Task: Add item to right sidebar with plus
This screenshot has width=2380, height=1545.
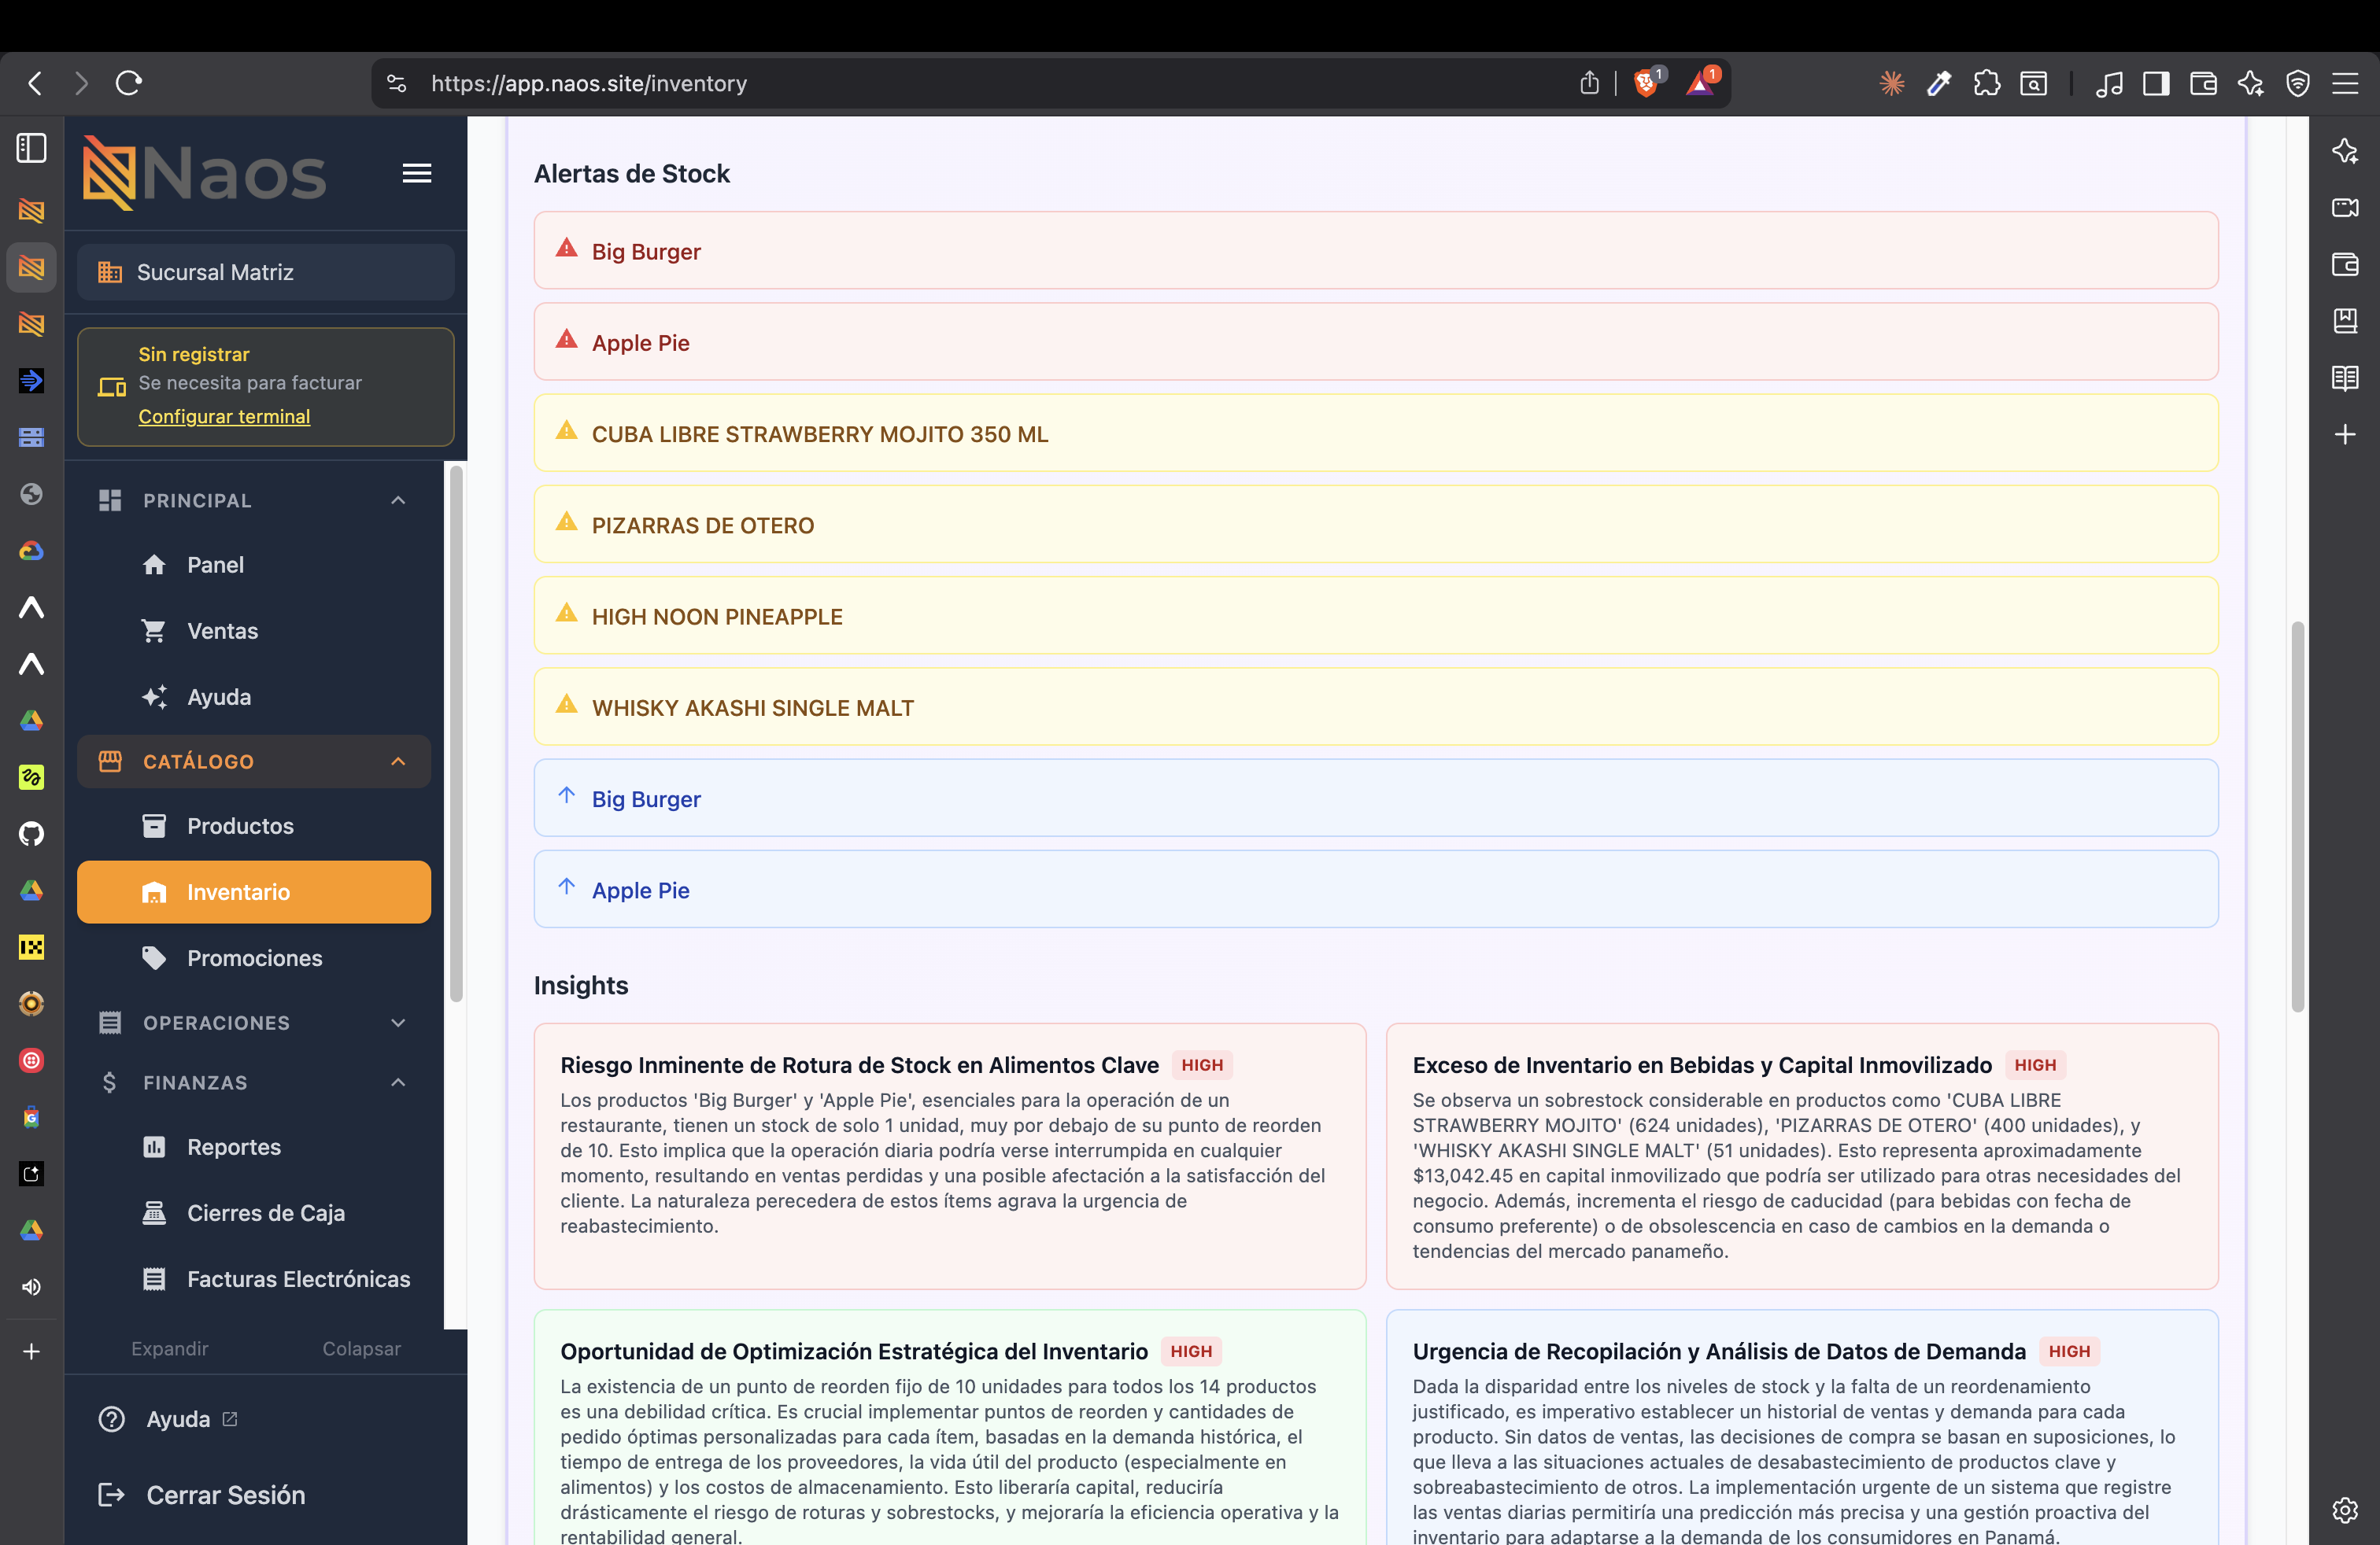Action: point(2345,435)
